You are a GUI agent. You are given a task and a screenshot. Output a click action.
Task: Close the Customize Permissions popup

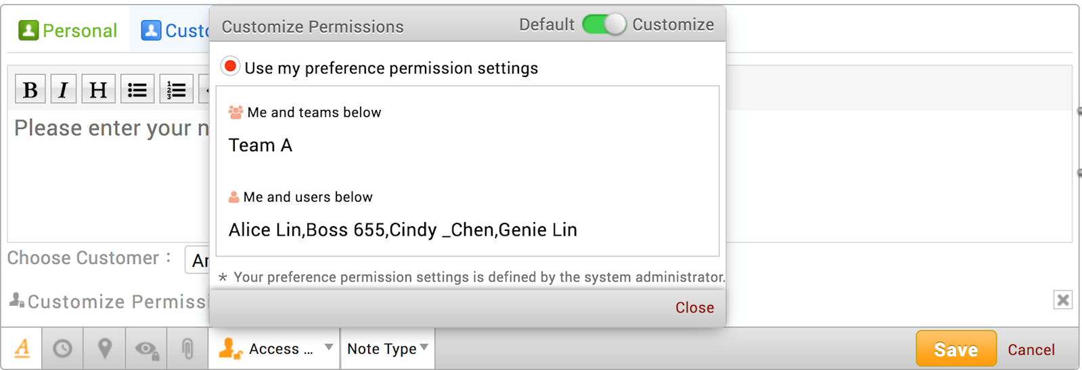[694, 307]
